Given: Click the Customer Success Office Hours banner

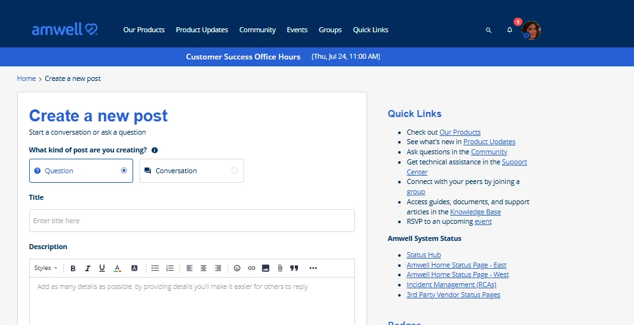Looking at the screenshot, I should point(243,57).
